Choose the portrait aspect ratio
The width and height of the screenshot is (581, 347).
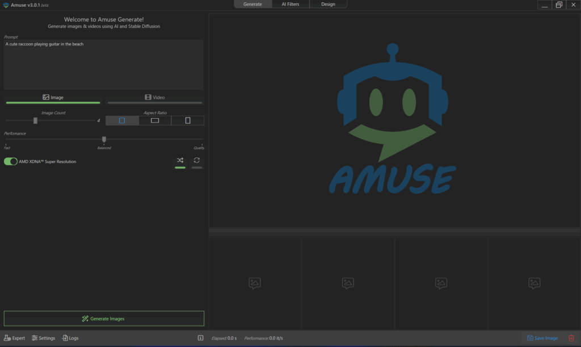click(x=188, y=120)
